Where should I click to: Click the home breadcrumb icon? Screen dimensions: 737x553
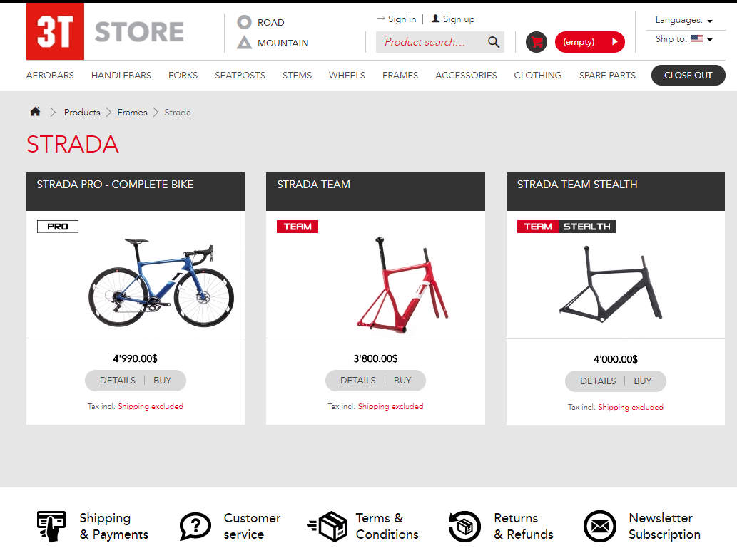click(x=36, y=112)
